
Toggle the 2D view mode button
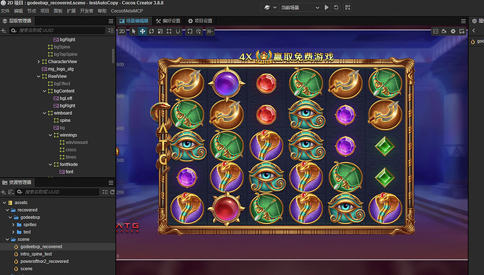[x=122, y=31]
